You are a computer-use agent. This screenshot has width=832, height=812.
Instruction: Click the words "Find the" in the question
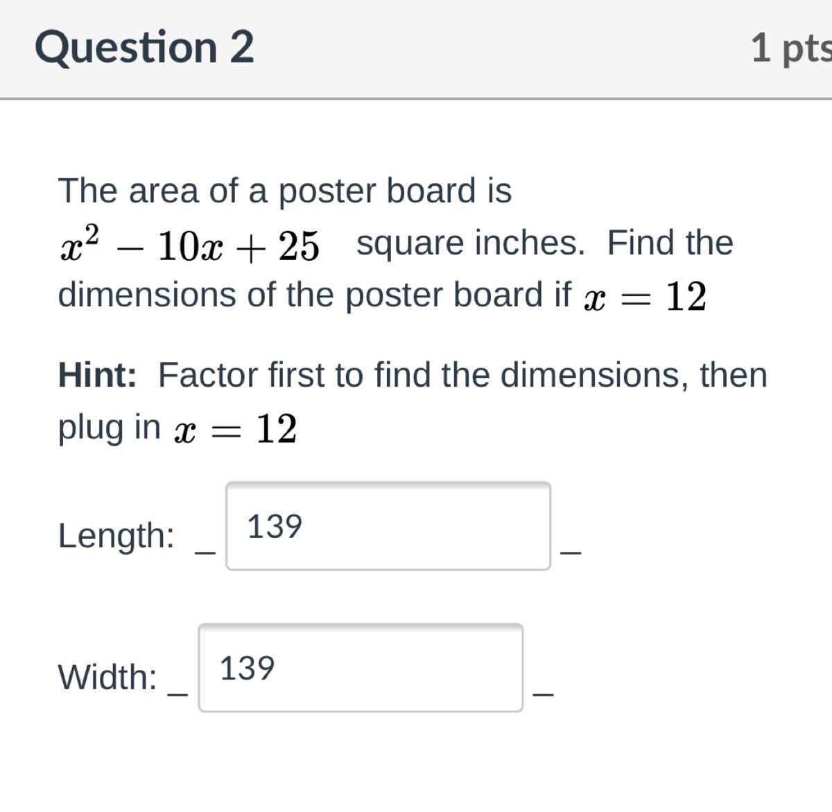[670, 243]
